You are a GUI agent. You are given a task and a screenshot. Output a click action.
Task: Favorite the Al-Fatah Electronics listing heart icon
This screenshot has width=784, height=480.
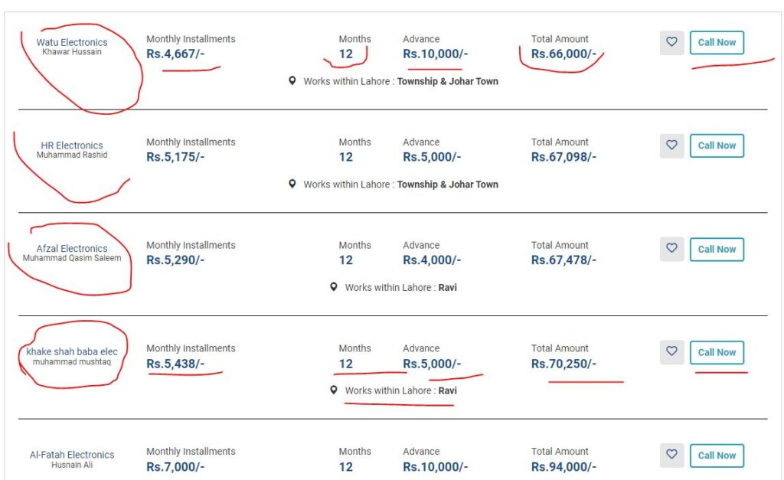pyautogui.click(x=671, y=455)
